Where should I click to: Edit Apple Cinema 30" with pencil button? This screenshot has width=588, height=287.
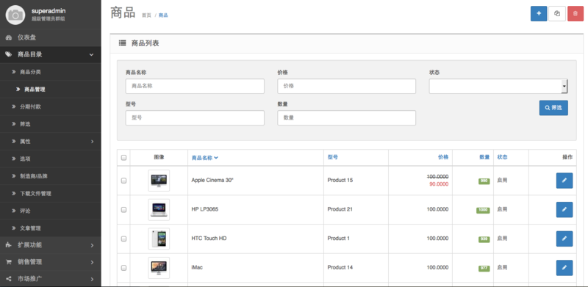(x=564, y=181)
